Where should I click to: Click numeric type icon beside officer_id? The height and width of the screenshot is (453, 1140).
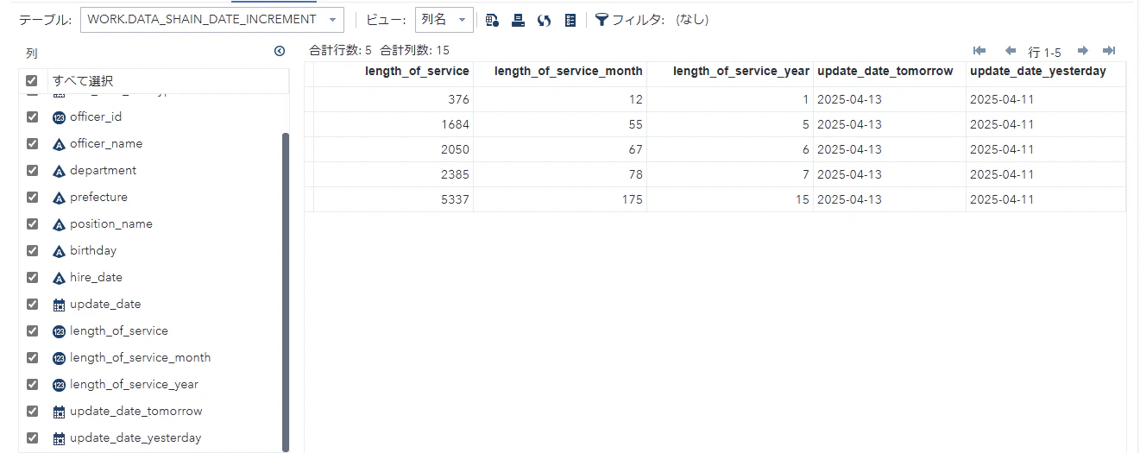[59, 117]
